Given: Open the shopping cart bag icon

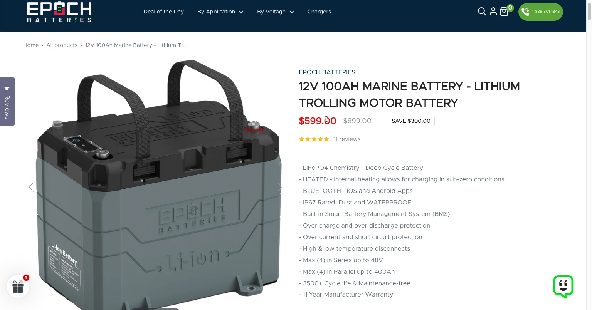Looking at the screenshot, I should pos(504,12).
